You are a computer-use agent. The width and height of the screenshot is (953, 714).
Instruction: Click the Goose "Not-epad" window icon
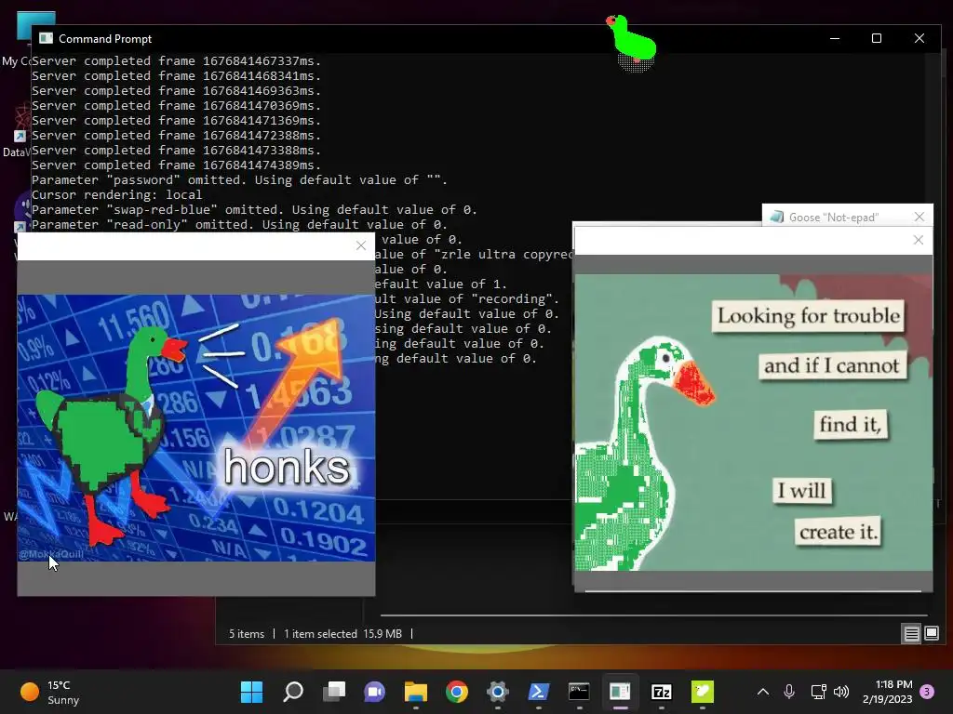pyautogui.click(x=777, y=217)
